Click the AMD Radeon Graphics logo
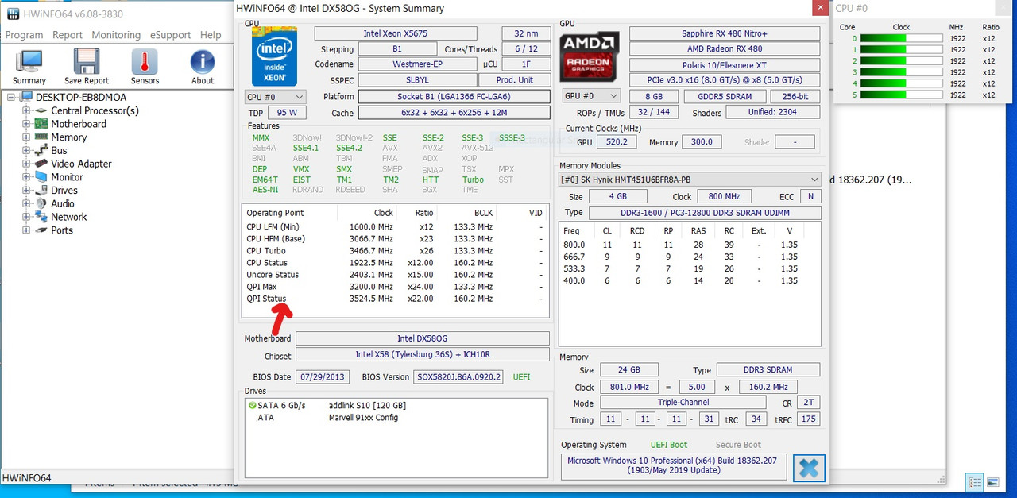The image size is (1017, 498). [x=590, y=56]
